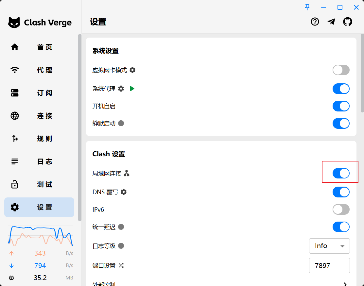Screen dimensions: 364x286
Task: Go to the 代理 page in sidebar
Action: click(39, 70)
